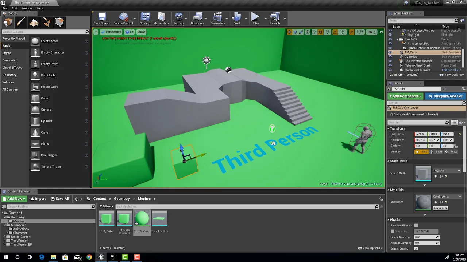Select the CubeMaterial asset thumbnail
Viewport: 467px width, 262px height.
click(142, 219)
